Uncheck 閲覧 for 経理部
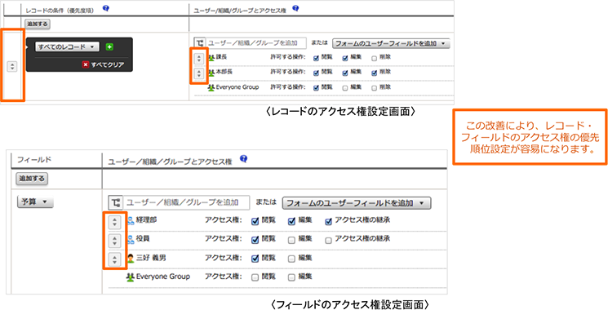The image size is (608, 310). pyautogui.click(x=255, y=222)
